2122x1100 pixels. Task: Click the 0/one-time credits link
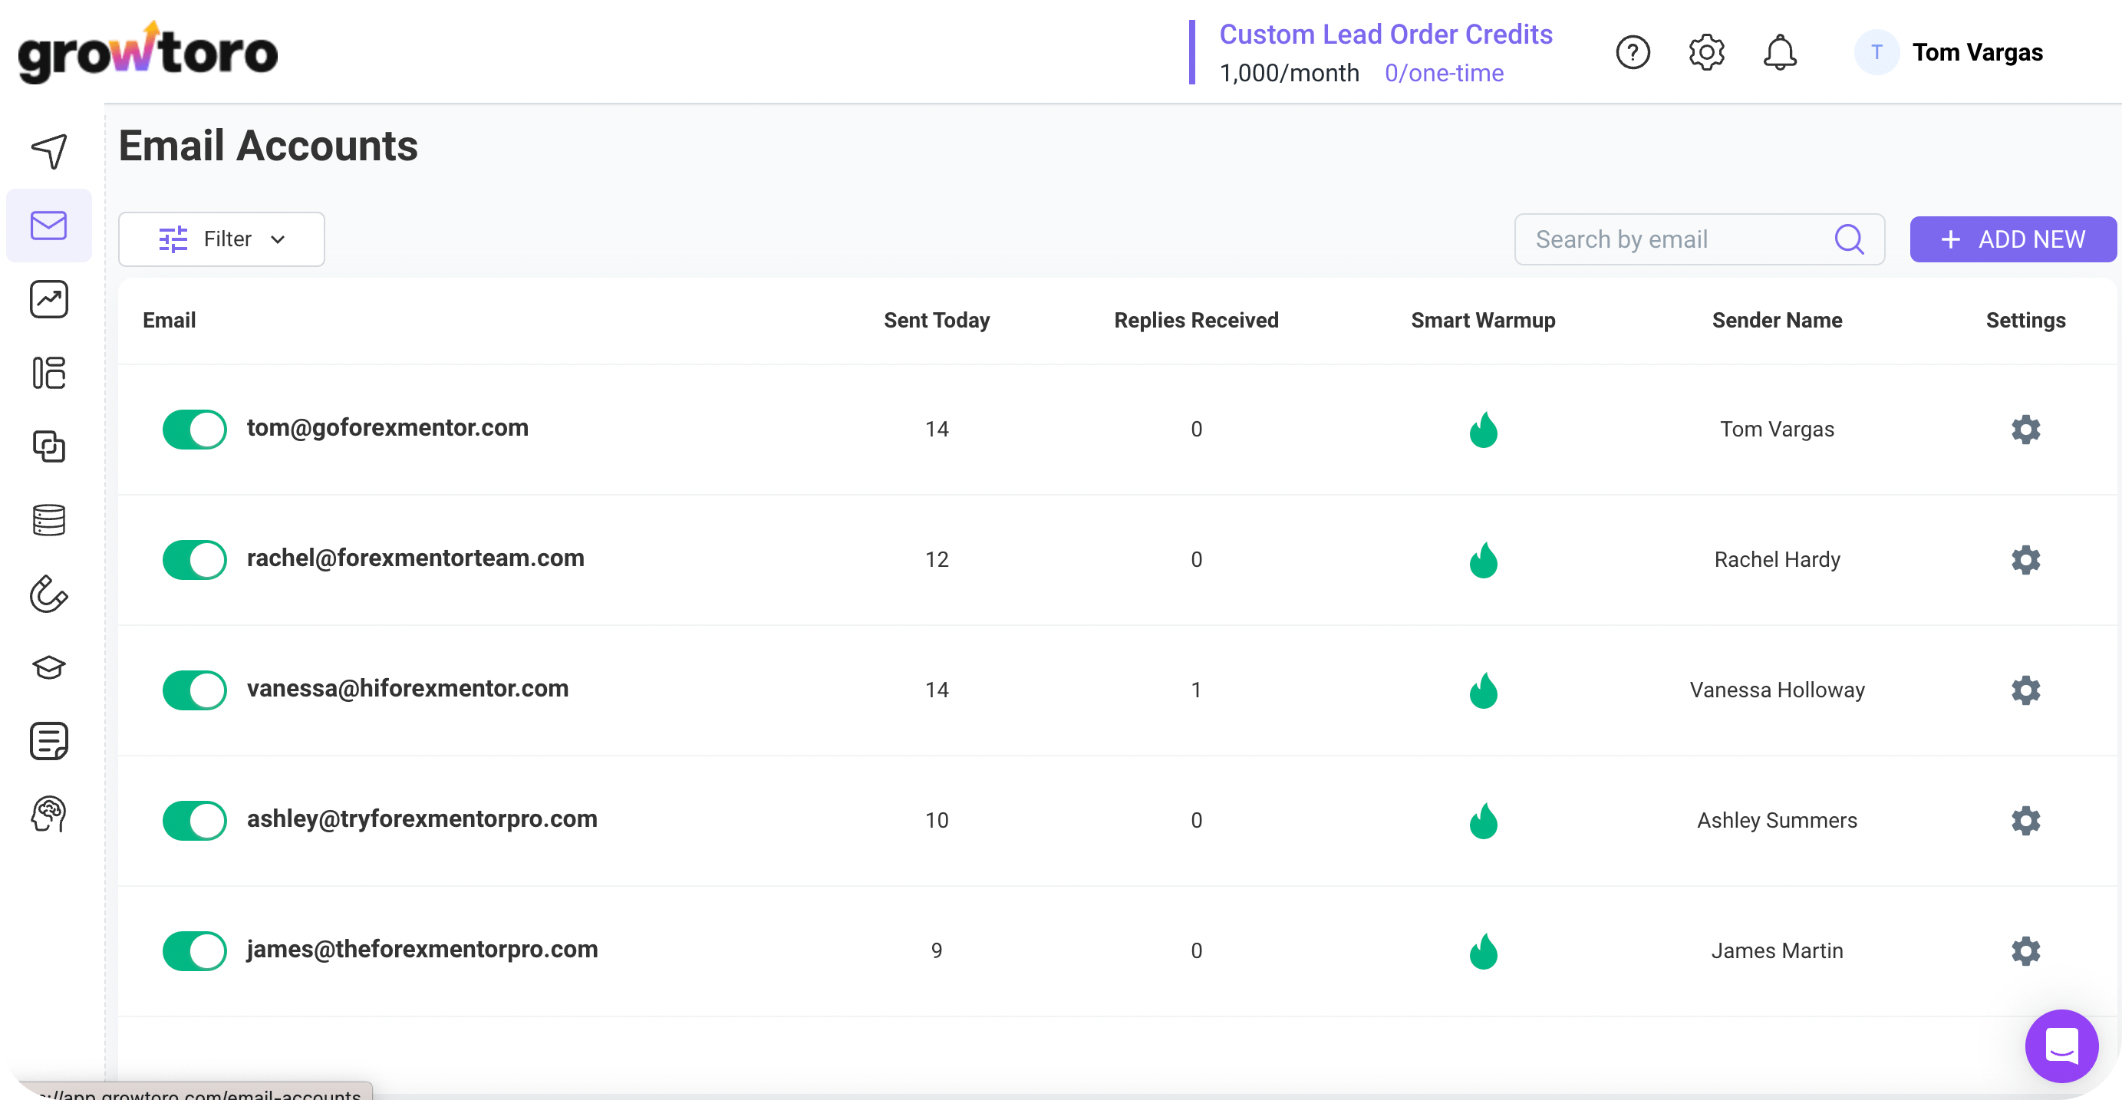[1444, 74]
